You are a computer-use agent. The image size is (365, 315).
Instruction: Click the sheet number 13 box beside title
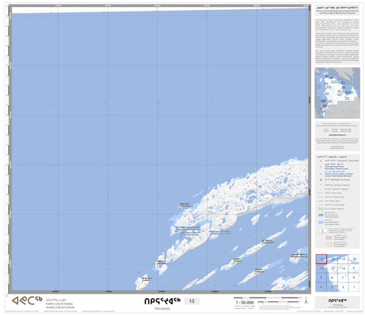tap(192, 301)
